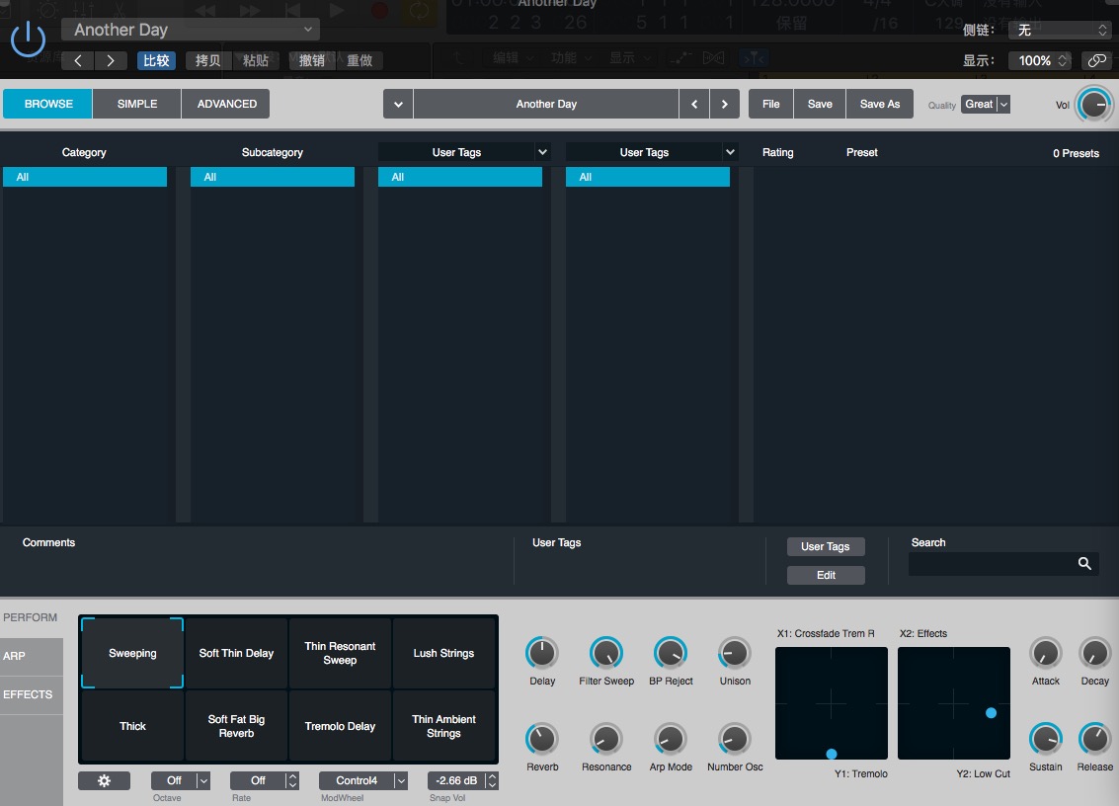The height and width of the screenshot is (806, 1119).
Task: Select the Thin Resonant Sweep snapshot pad
Action: pyautogui.click(x=340, y=653)
